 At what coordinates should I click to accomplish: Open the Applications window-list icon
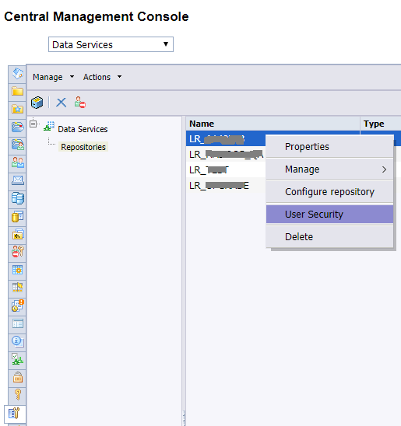coord(17,324)
